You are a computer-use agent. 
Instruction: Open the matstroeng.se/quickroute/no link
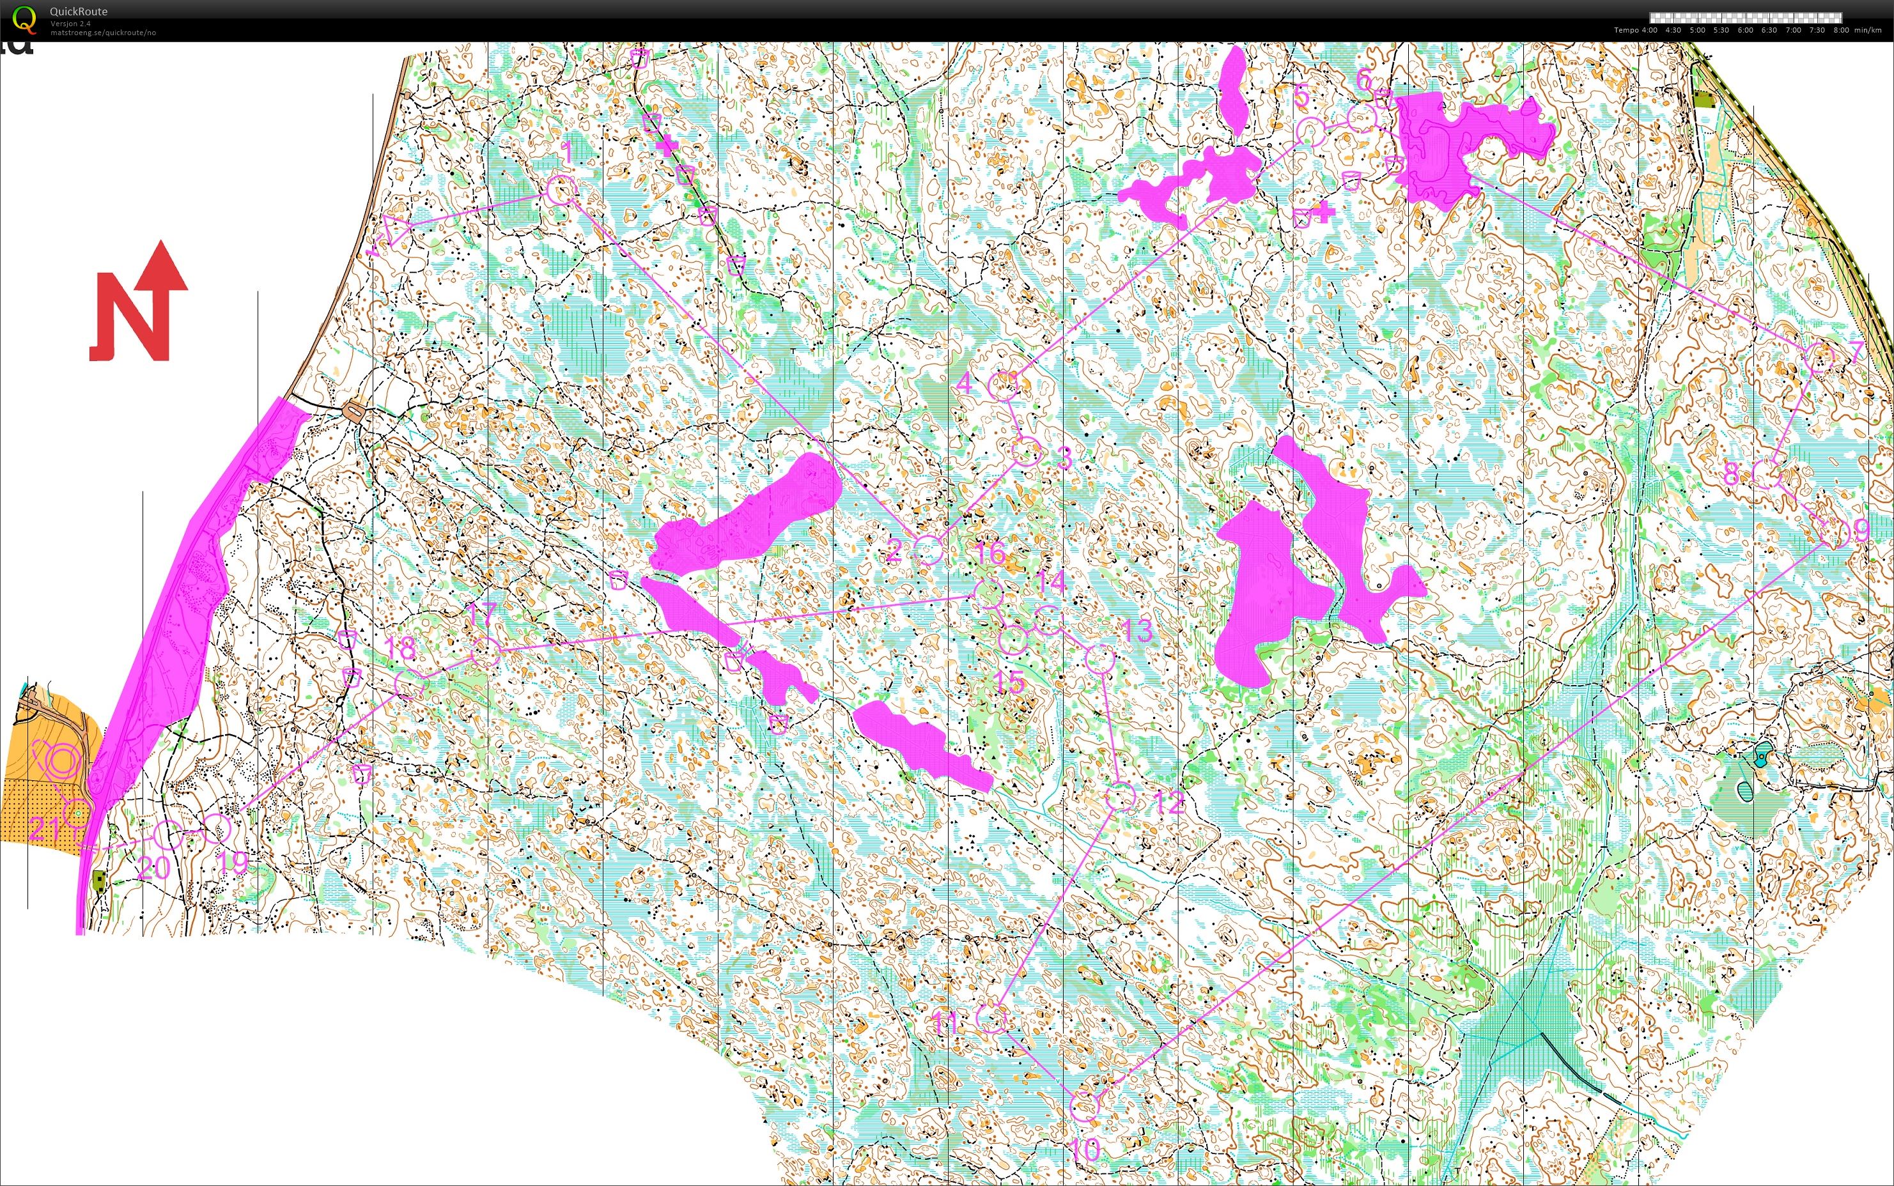coord(103,33)
